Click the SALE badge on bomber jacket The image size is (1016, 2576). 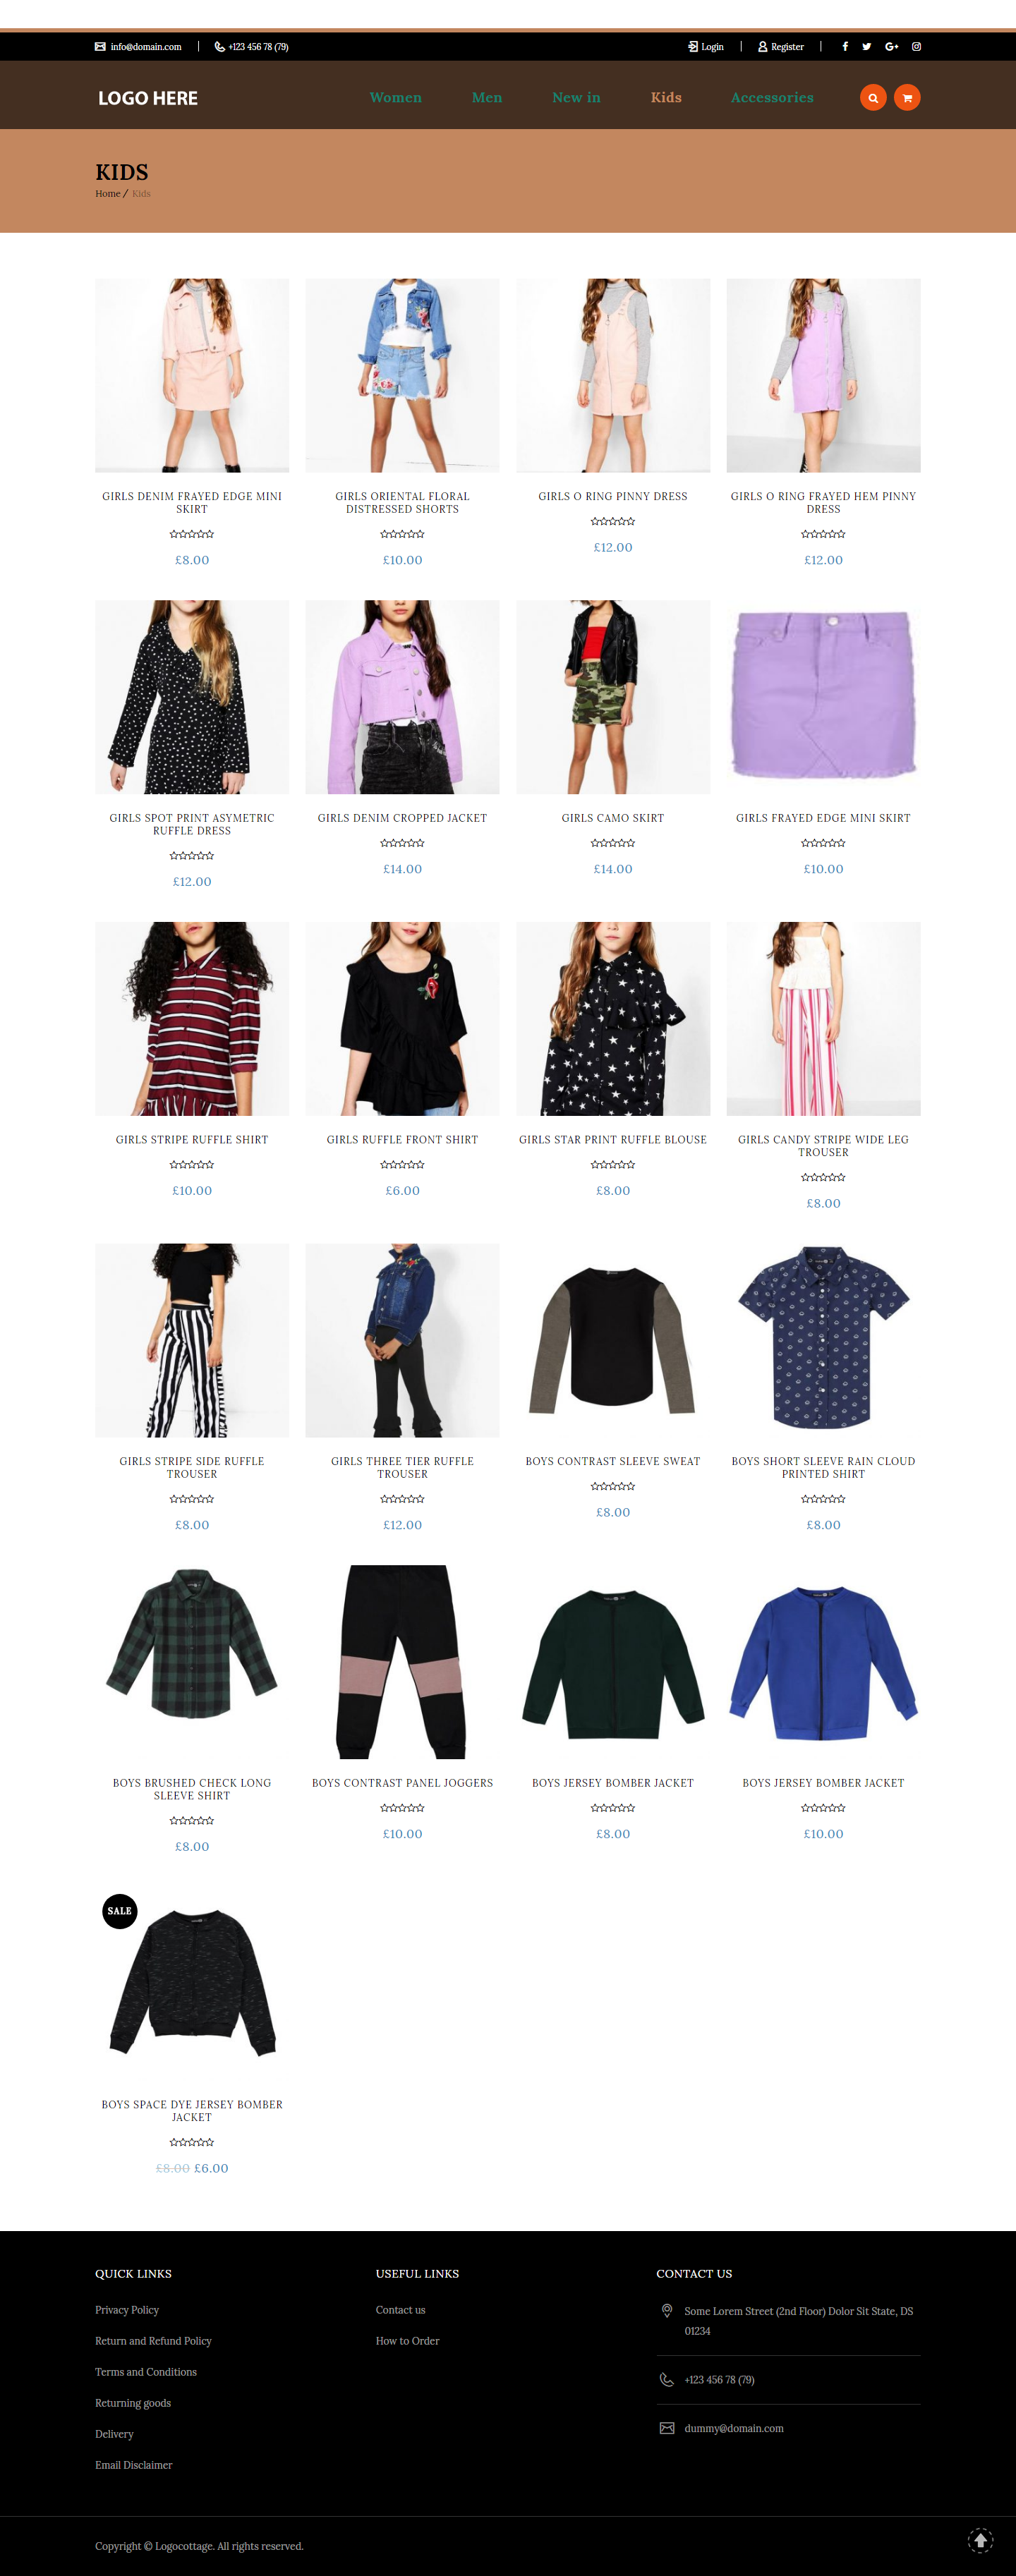120,1911
